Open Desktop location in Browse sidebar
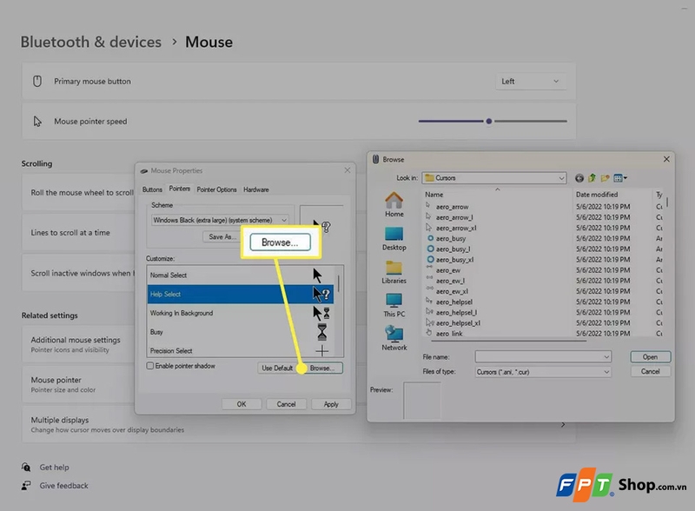This screenshot has width=695, height=511. (x=394, y=239)
